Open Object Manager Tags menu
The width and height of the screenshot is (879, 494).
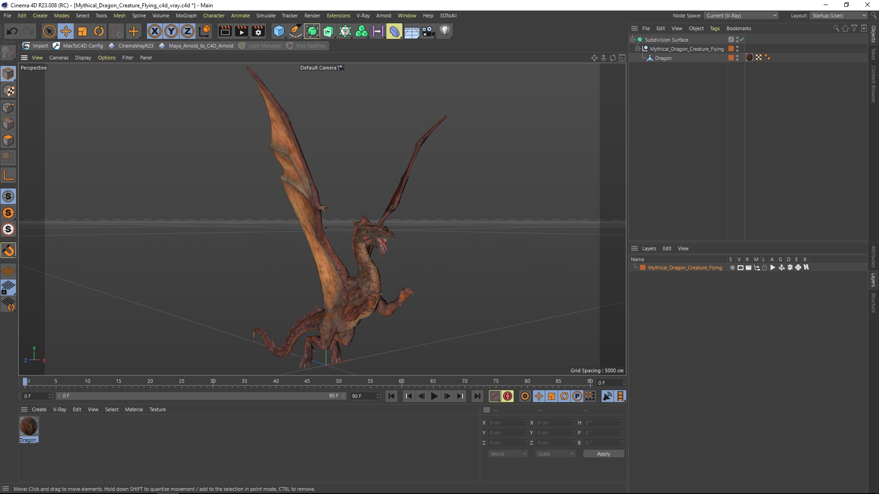(715, 28)
